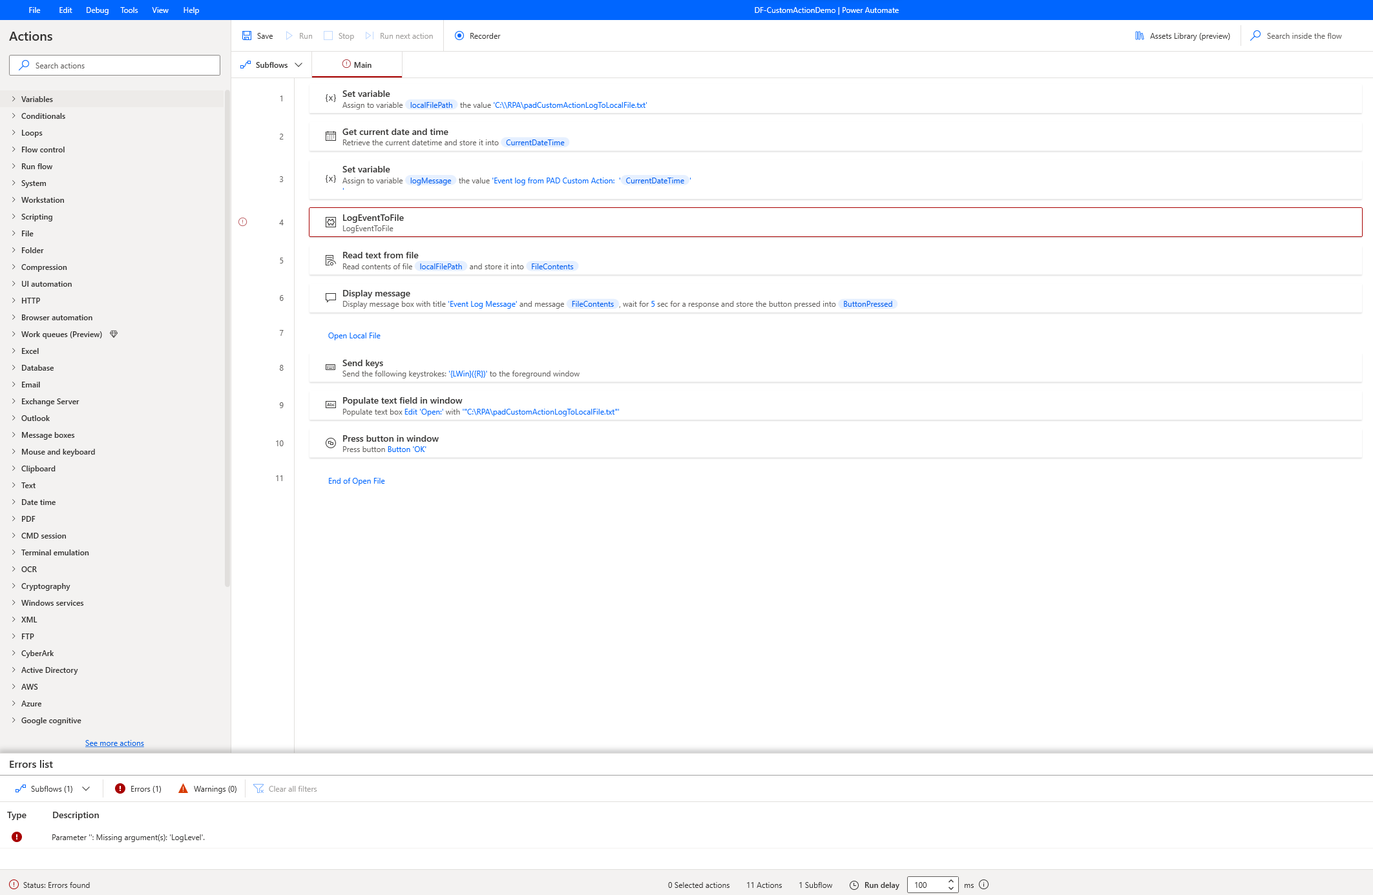Start the Recorder
The image size is (1373, 895).
[477, 36]
